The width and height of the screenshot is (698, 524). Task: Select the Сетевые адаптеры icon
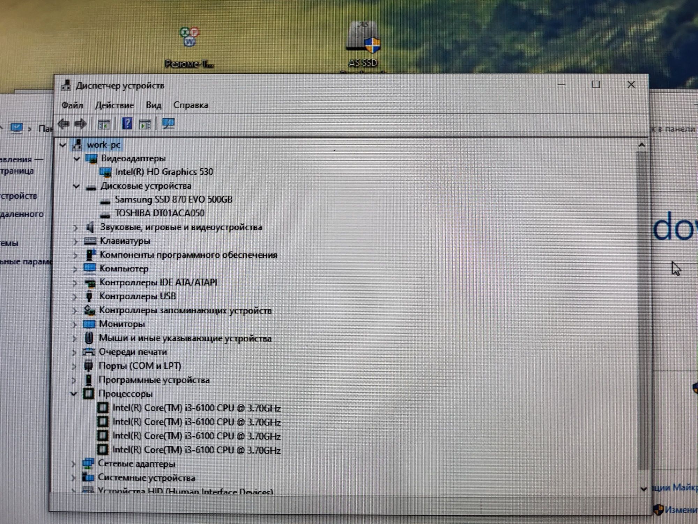tap(88, 464)
